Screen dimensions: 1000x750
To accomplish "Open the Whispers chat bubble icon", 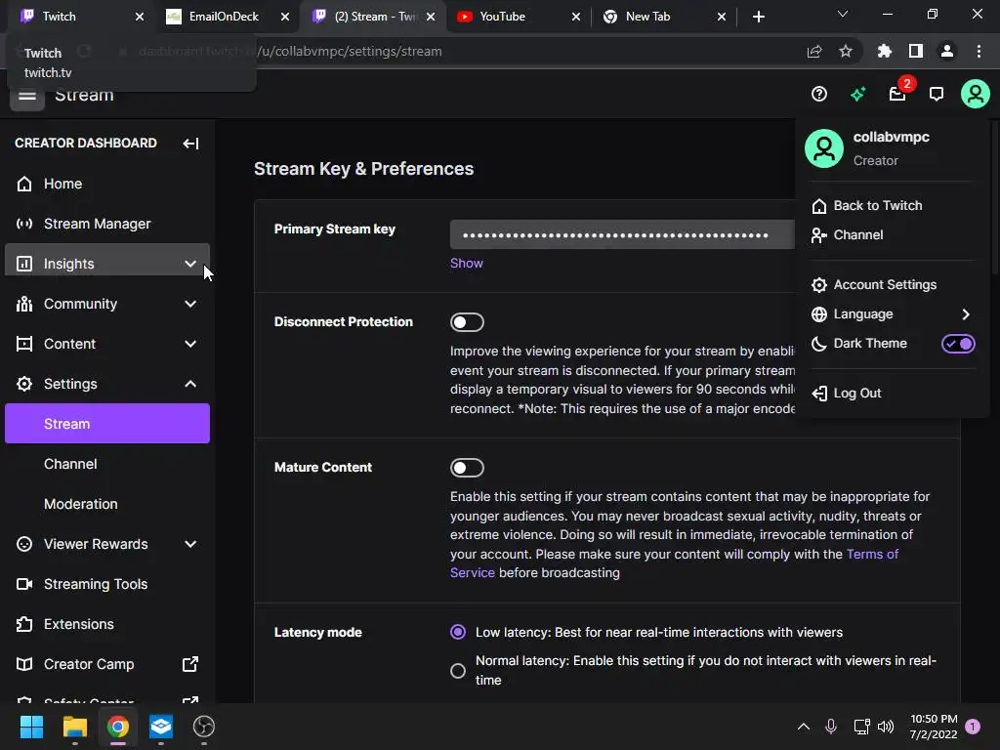I will [937, 95].
